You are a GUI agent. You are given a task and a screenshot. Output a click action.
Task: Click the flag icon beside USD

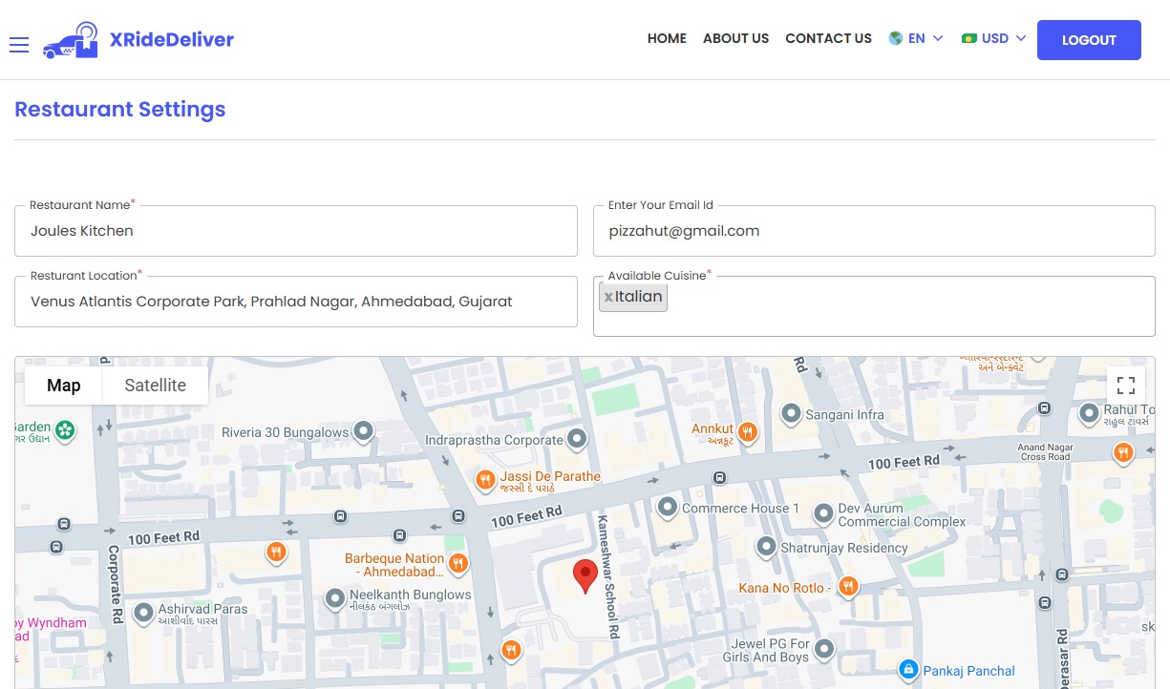pyautogui.click(x=970, y=38)
